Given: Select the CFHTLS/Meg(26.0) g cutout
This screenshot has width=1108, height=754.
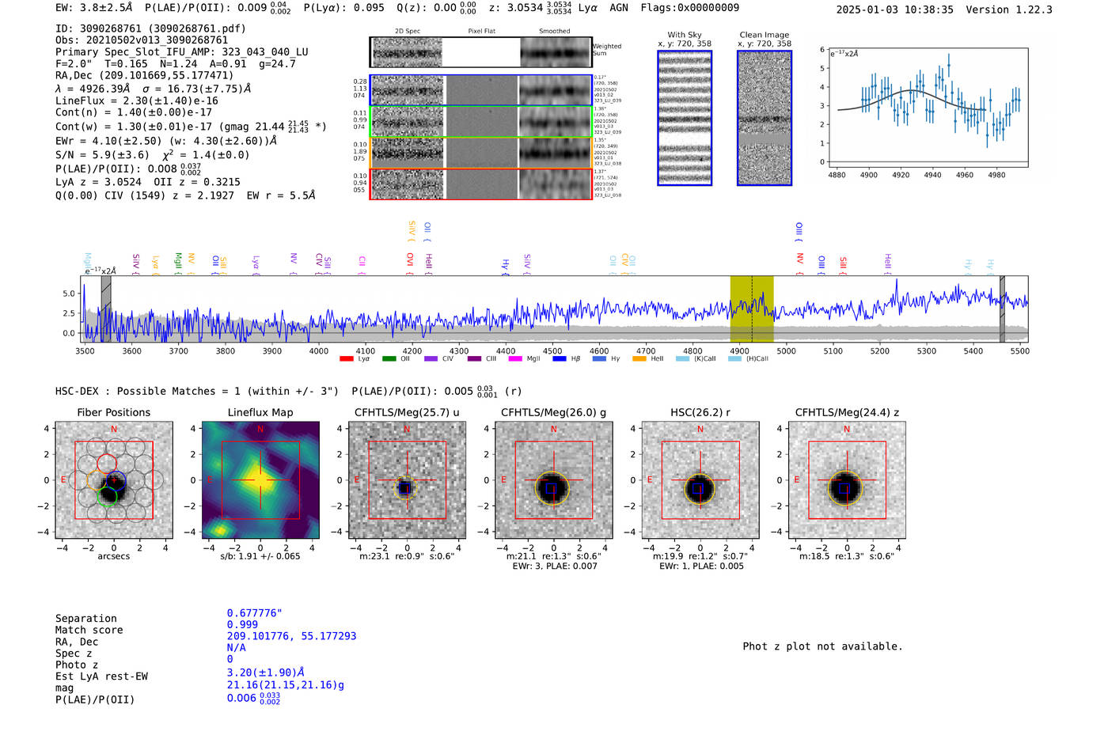Looking at the screenshot, I should point(554,480).
